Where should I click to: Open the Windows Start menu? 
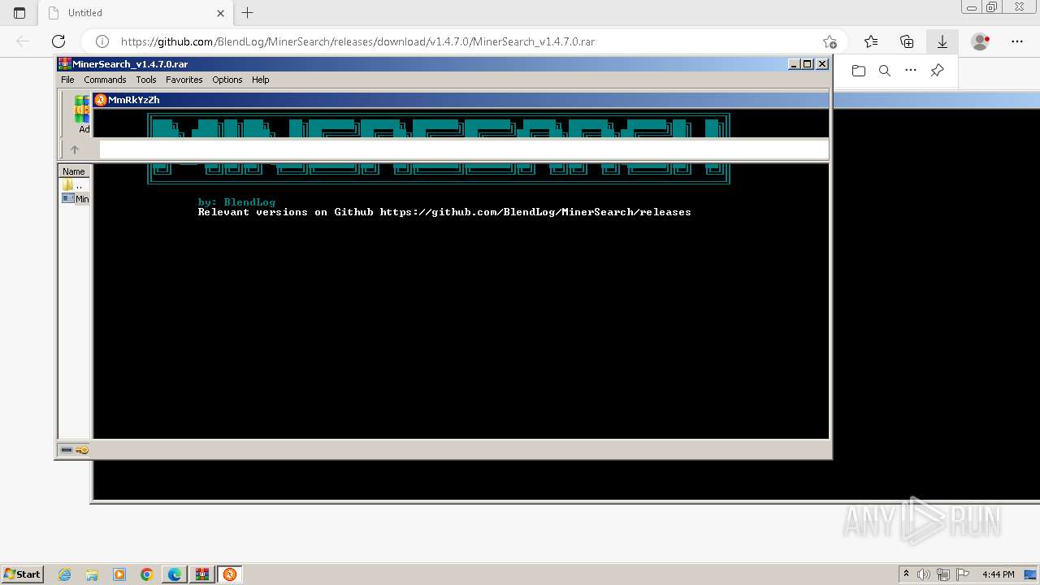click(x=22, y=574)
